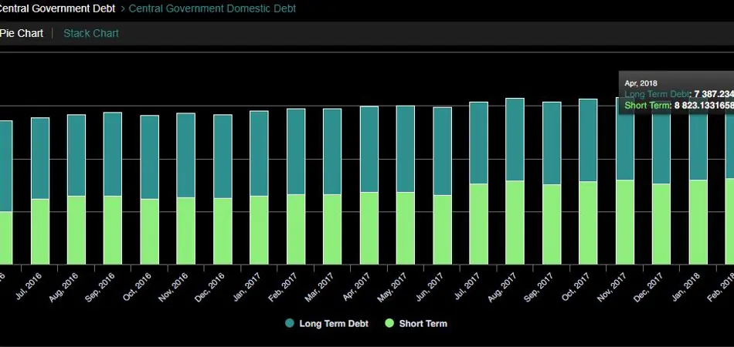The width and height of the screenshot is (734, 347).
Task: Switch to the Stack Chart tab
Action: tap(91, 33)
